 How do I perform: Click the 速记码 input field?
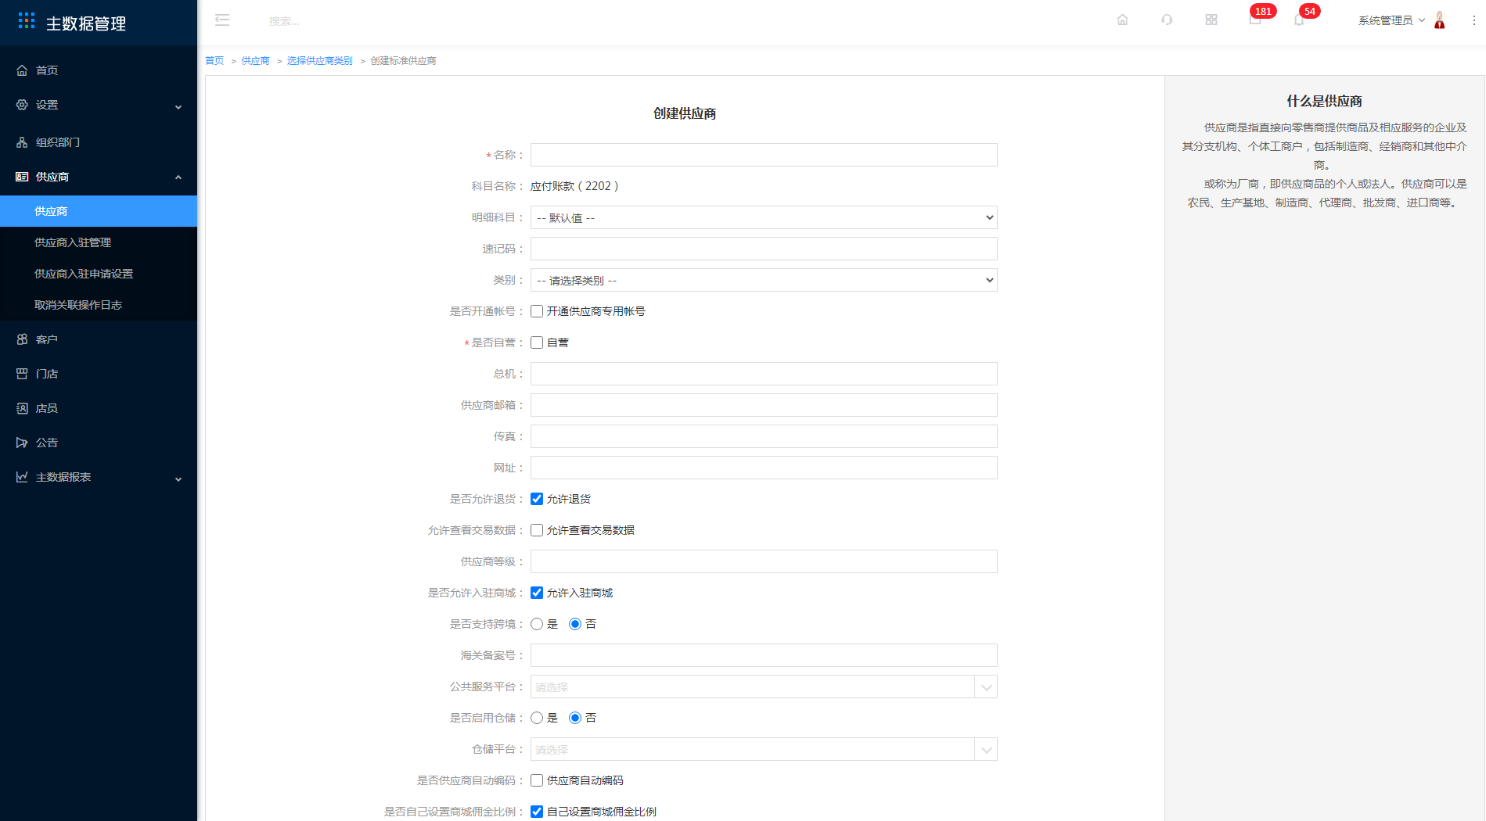pyautogui.click(x=764, y=249)
